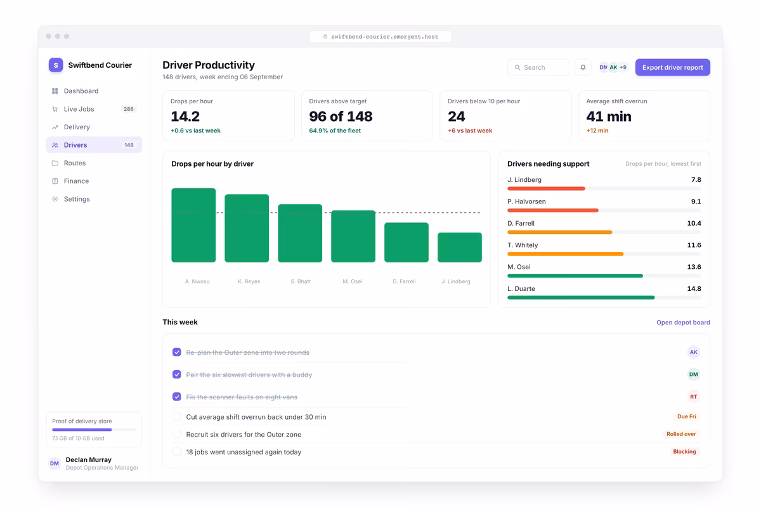Click the M. Osei value 13.6
The width and height of the screenshot is (761, 507).
tap(694, 267)
